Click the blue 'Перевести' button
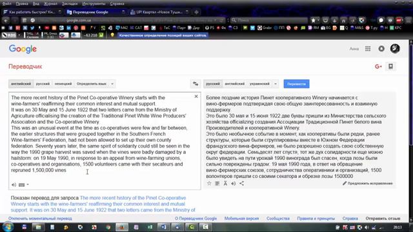This screenshot has width=413, height=232. click(296, 84)
